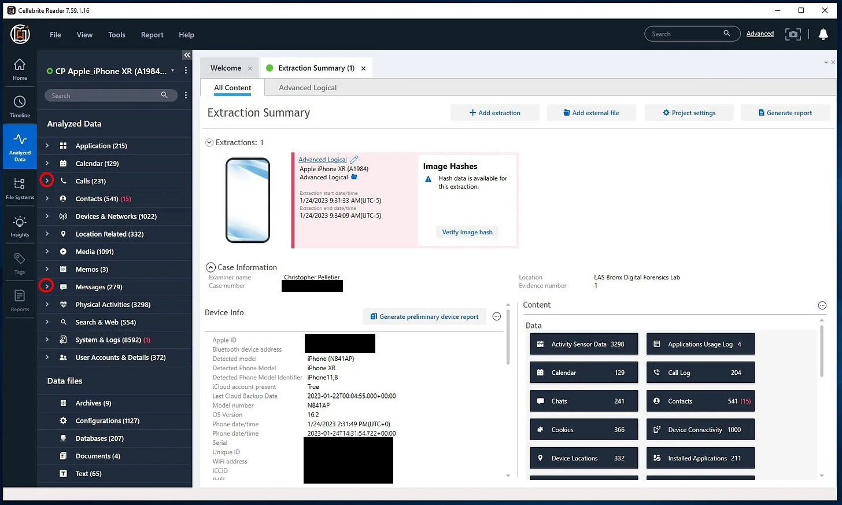Open the Cookies tile
This screenshot has width=842, height=505.
(584, 430)
